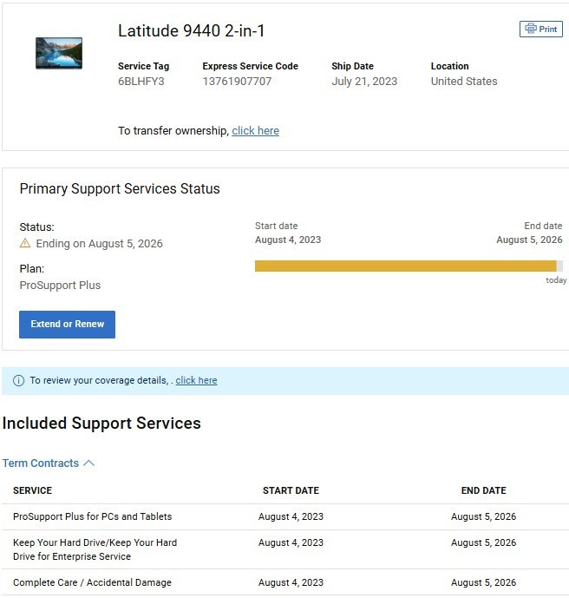Click Primary Support Services Status heading

[120, 189]
